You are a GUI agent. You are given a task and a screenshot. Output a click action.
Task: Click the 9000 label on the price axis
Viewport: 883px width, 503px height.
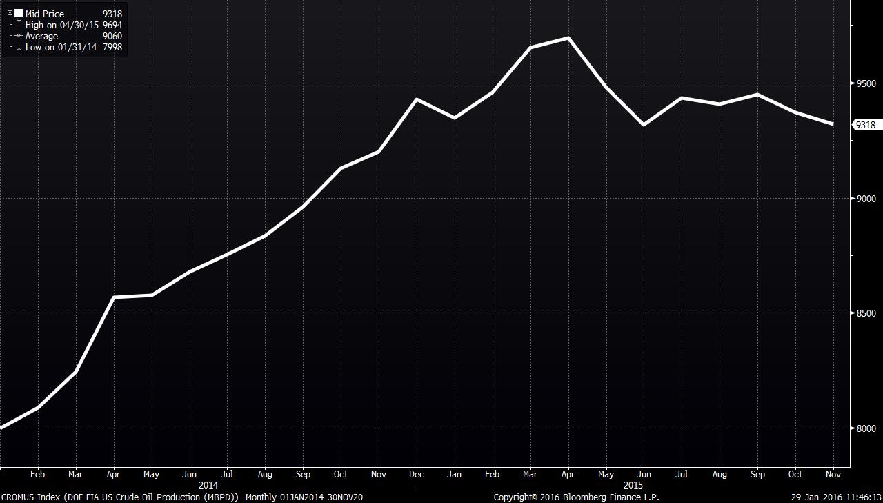pyautogui.click(x=866, y=199)
